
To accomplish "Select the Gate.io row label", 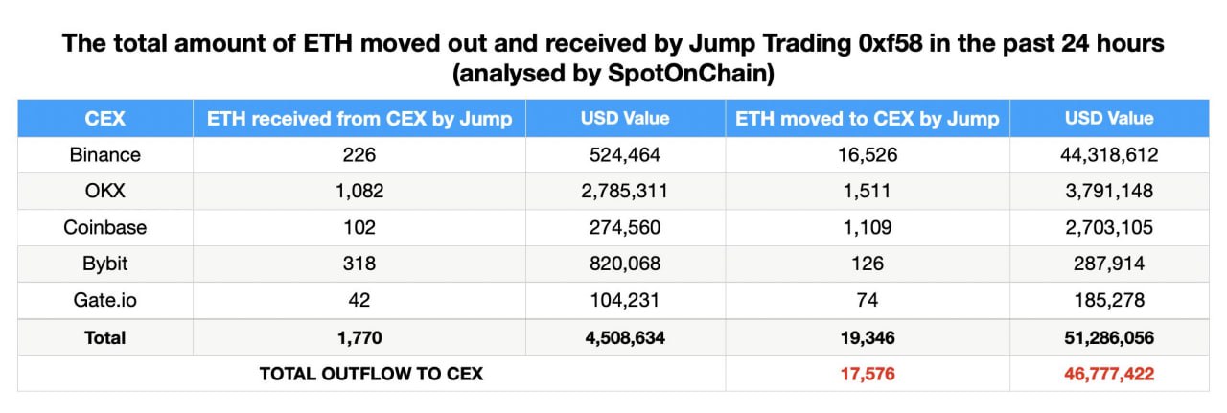I will pos(105,300).
